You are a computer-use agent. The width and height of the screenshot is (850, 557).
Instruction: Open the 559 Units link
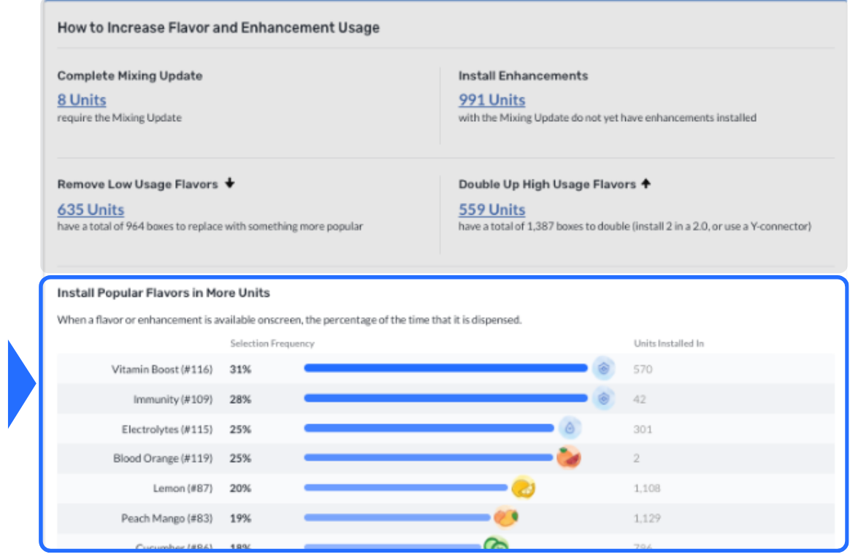491,209
